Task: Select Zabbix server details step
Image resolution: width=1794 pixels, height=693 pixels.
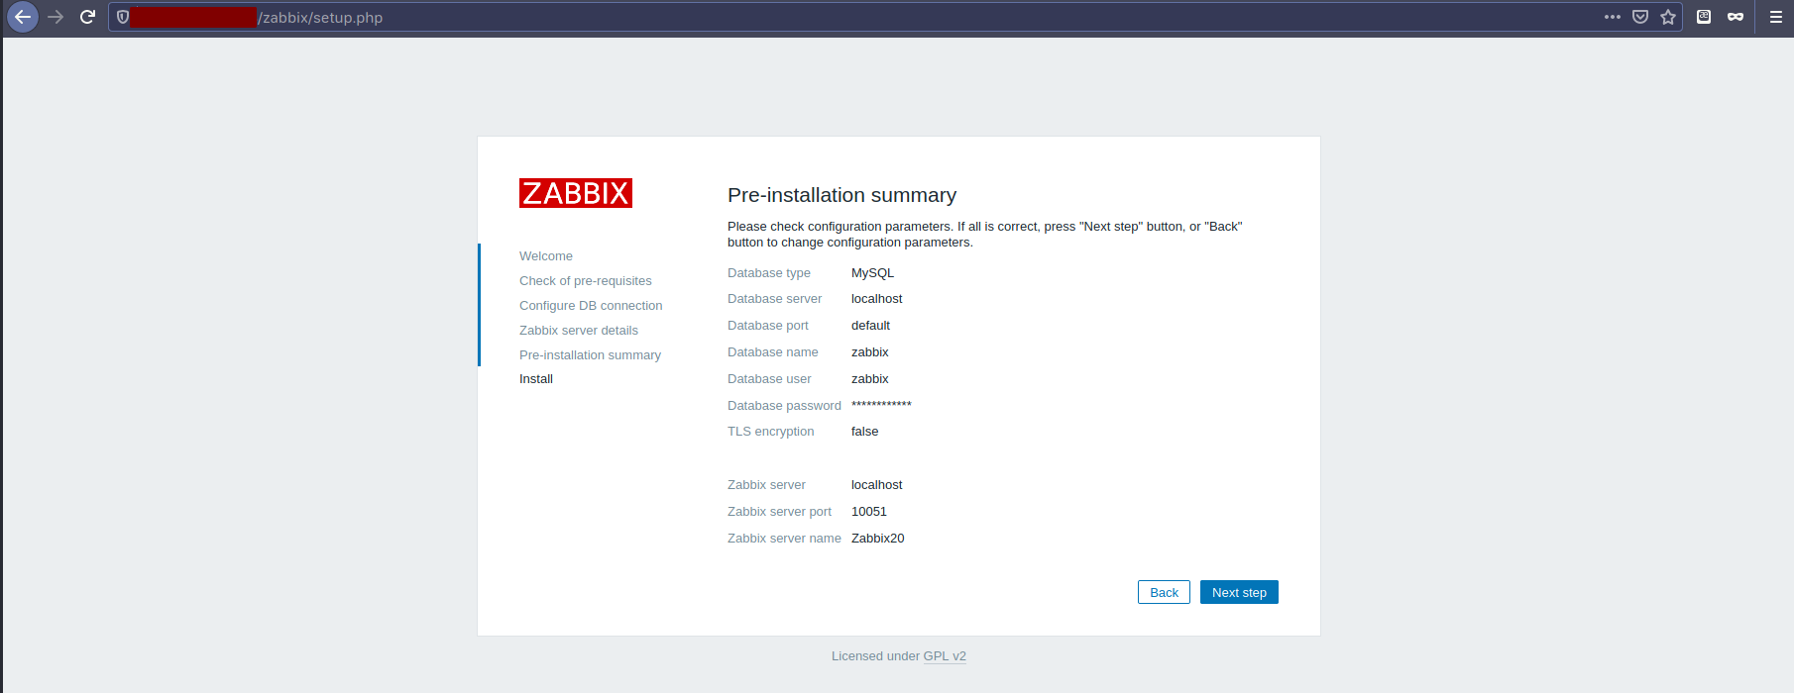Action: tap(578, 331)
